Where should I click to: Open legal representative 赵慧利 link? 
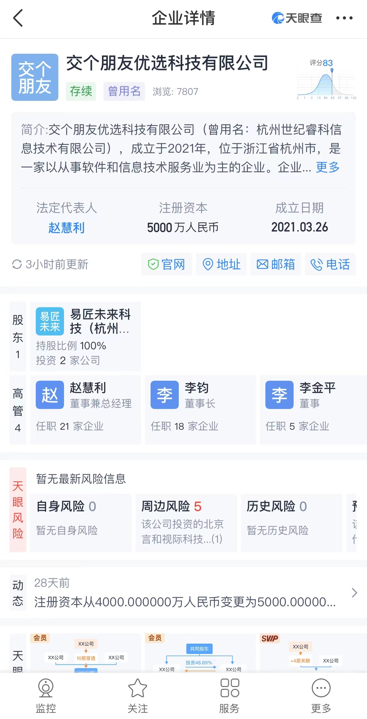point(66,227)
